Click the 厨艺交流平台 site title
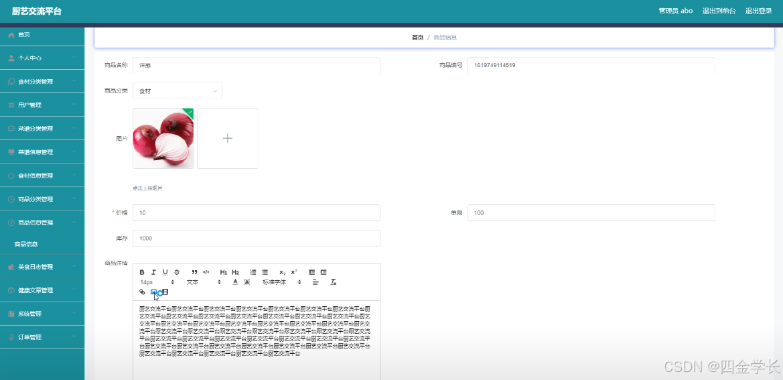Image resolution: width=783 pixels, height=380 pixels. [36, 11]
